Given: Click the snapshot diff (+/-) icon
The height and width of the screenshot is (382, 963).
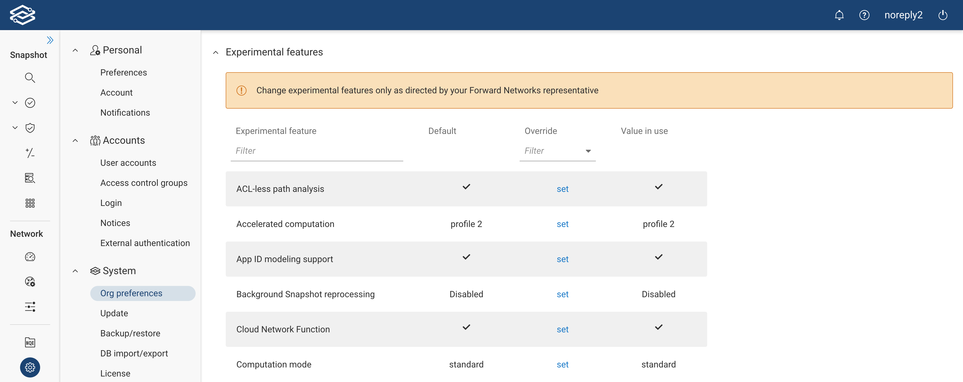Looking at the screenshot, I should [x=30, y=153].
